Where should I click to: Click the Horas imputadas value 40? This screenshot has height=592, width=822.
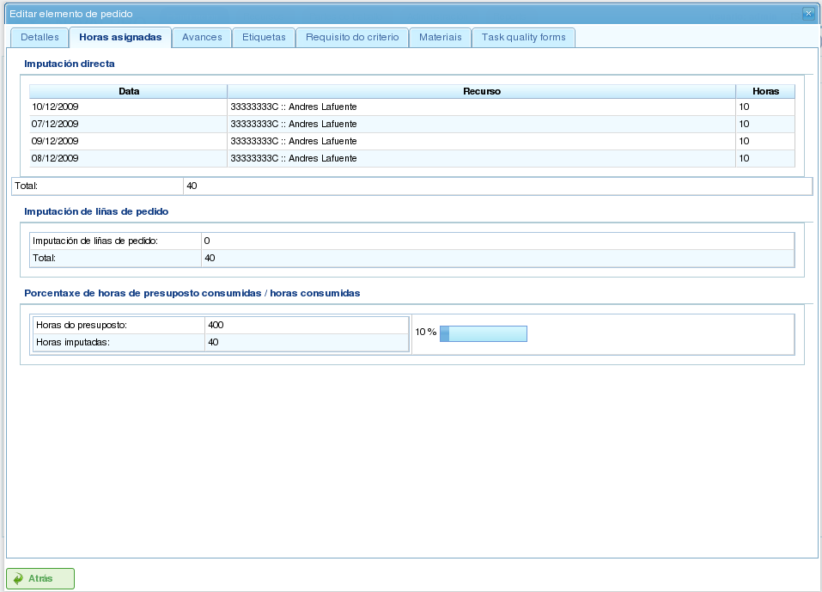click(x=214, y=343)
